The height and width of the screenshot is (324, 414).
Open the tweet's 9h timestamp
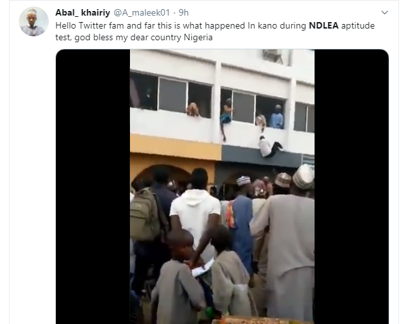(x=184, y=12)
